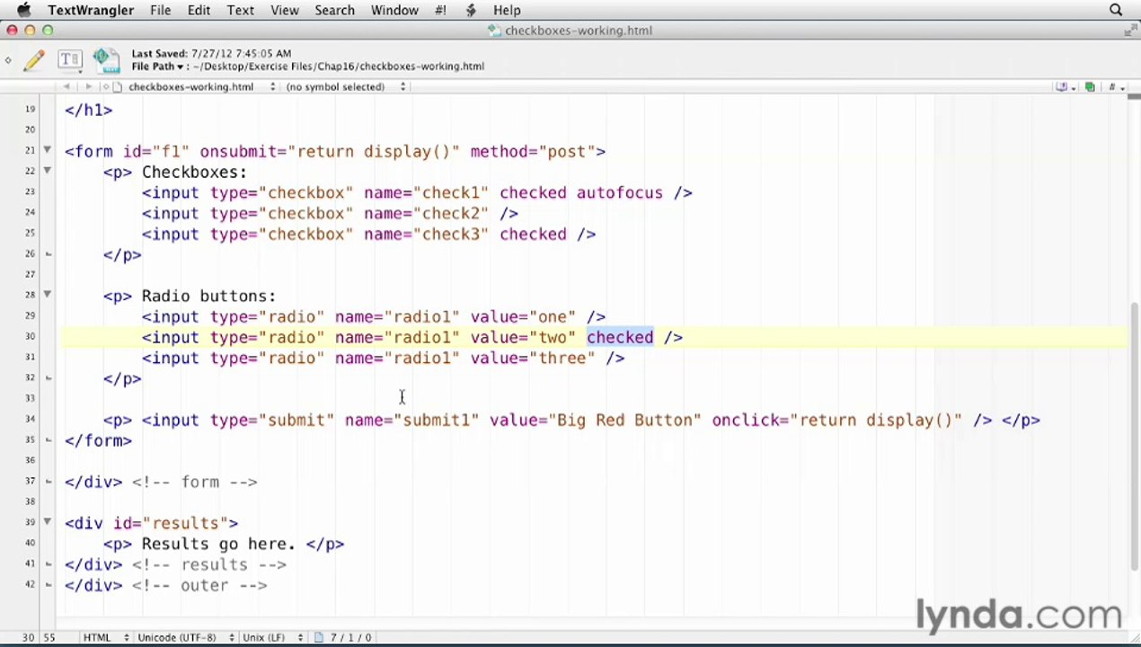Image resolution: width=1141 pixels, height=647 pixels.
Task: Open the HTML language dropdown in status bar
Action: tap(105, 637)
